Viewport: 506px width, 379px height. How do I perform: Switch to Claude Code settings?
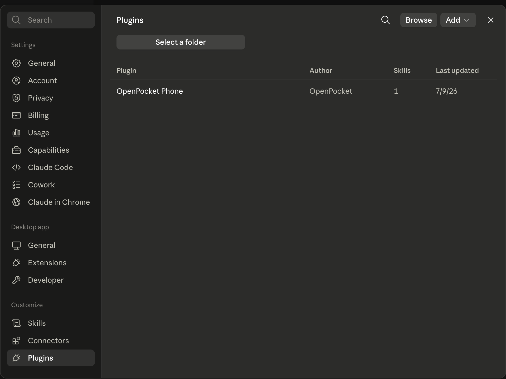(51, 167)
